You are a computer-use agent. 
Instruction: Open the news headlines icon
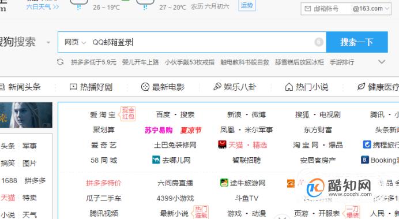(2, 87)
